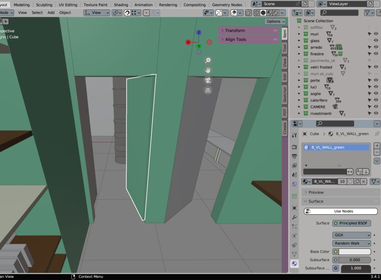Switch perspective/orthographic with the grid icon
This screenshot has width=381, height=280.
(208, 90)
